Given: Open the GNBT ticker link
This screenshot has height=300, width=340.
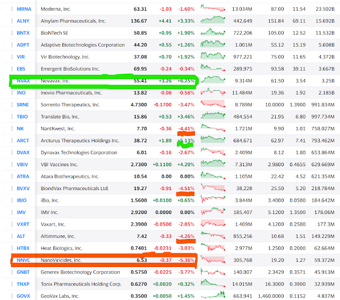Looking at the screenshot, I should point(23,272).
